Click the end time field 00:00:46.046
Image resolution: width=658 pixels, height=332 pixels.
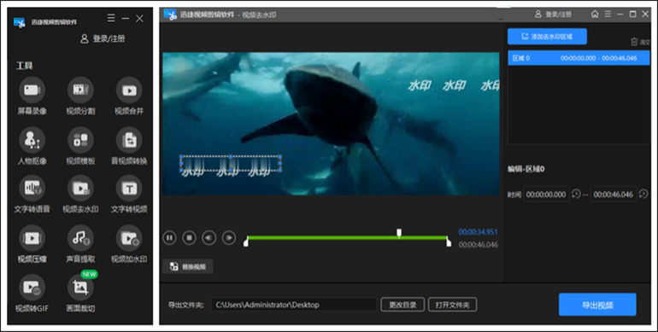point(613,195)
